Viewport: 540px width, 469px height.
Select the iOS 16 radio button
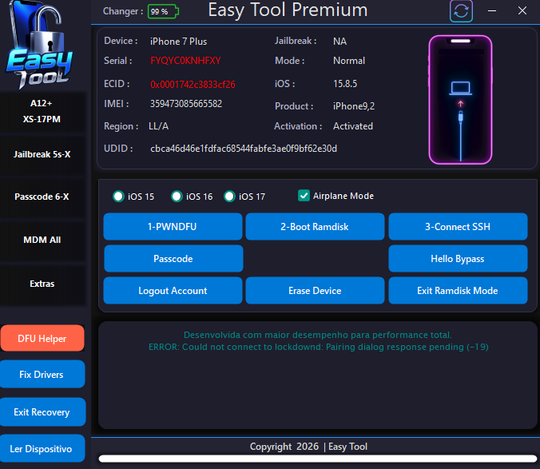[x=177, y=197]
